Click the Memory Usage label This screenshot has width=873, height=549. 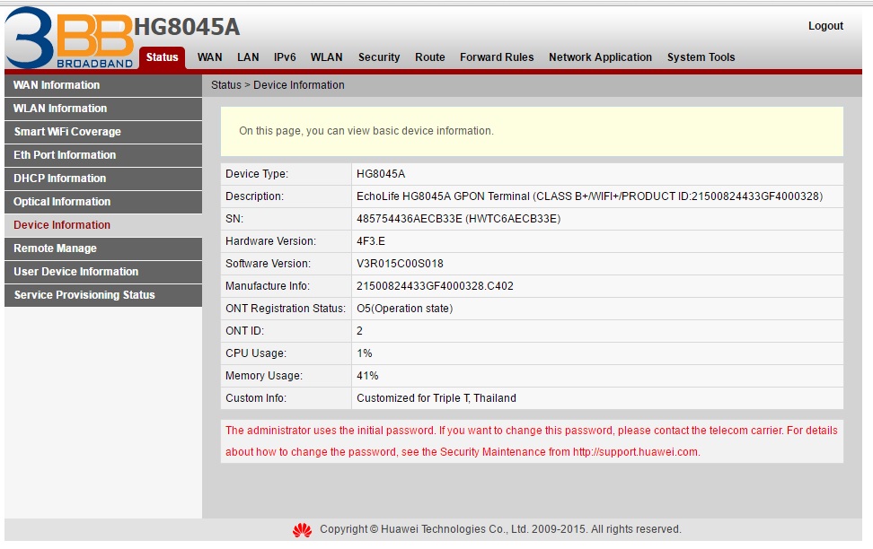point(264,376)
